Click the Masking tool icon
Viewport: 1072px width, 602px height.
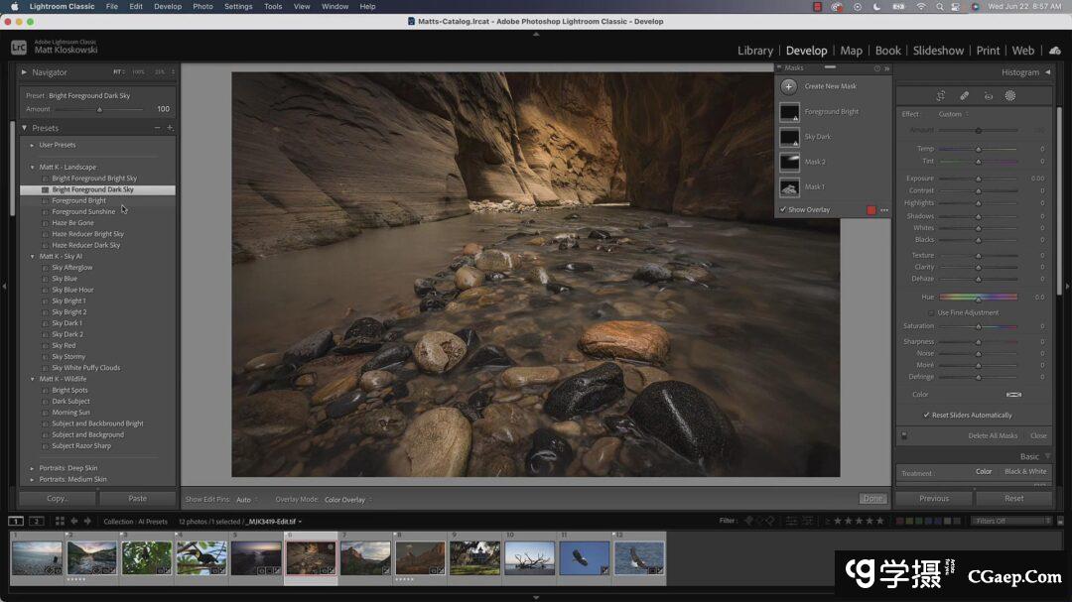(1010, 96)
